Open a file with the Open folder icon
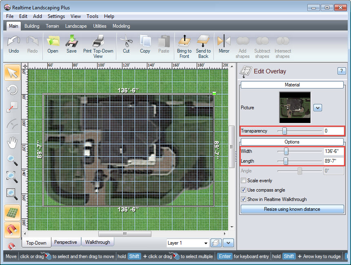This screenshot has height=265, width=351. click(53, 41)
